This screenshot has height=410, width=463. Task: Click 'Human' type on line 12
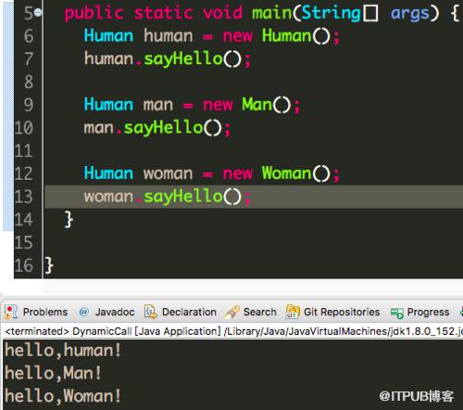pos(108,173)
